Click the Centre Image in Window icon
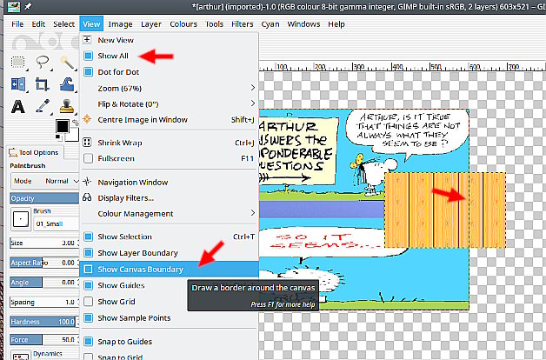Screen dimensions: 546x360 (x=87, y=119)
